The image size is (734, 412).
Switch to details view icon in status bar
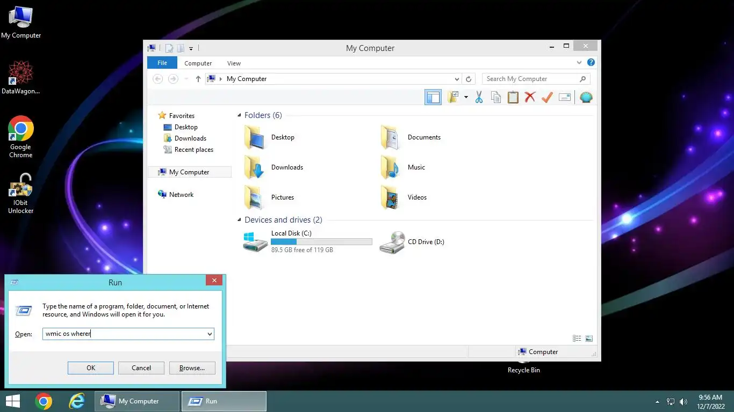(x=577, y=339)
